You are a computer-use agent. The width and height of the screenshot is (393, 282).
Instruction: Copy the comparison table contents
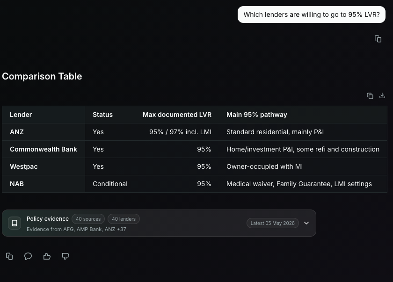pyautogui.click(x=370, y=96)
